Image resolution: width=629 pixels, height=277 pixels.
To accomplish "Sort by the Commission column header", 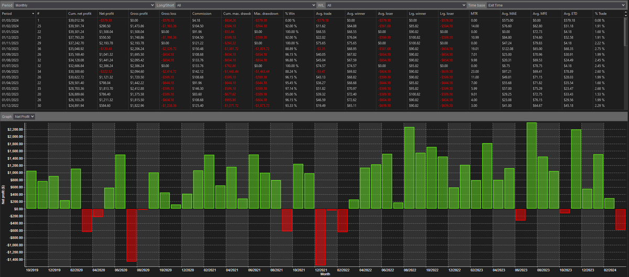I will tap(205, 13).
